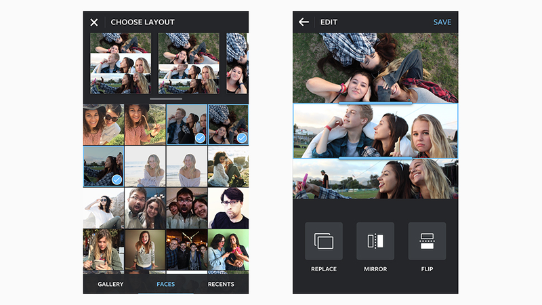This screenshot has width=542, height=305.
Task: Choose the partially visible third layout preview
Action: pos(237,63)
